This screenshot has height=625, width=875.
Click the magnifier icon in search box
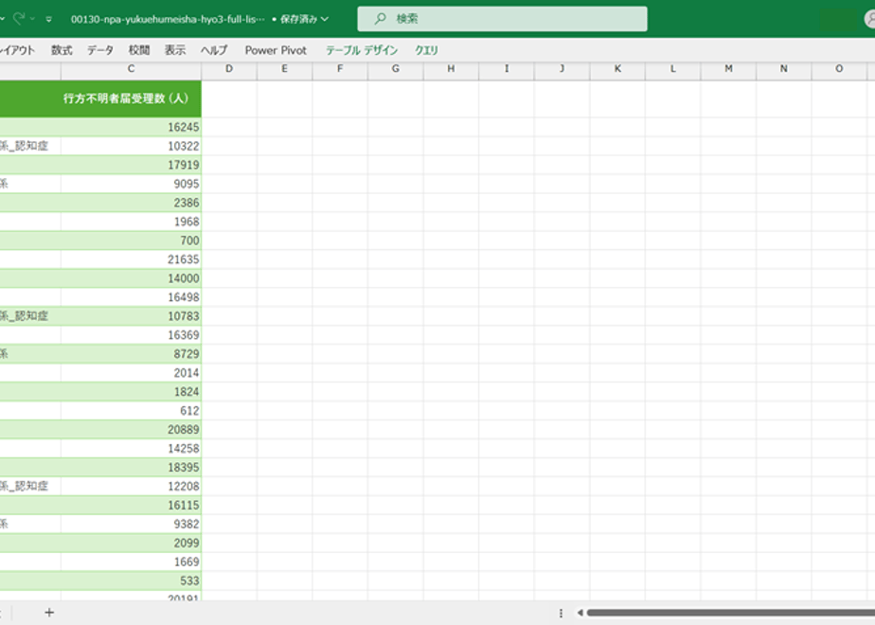(380, 19)
